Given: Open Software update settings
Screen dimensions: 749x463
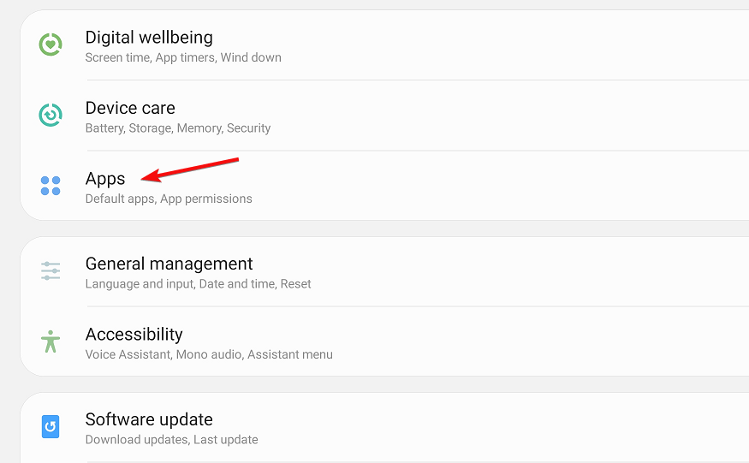Looking at the screenshot, I should [x=384, y=427].
